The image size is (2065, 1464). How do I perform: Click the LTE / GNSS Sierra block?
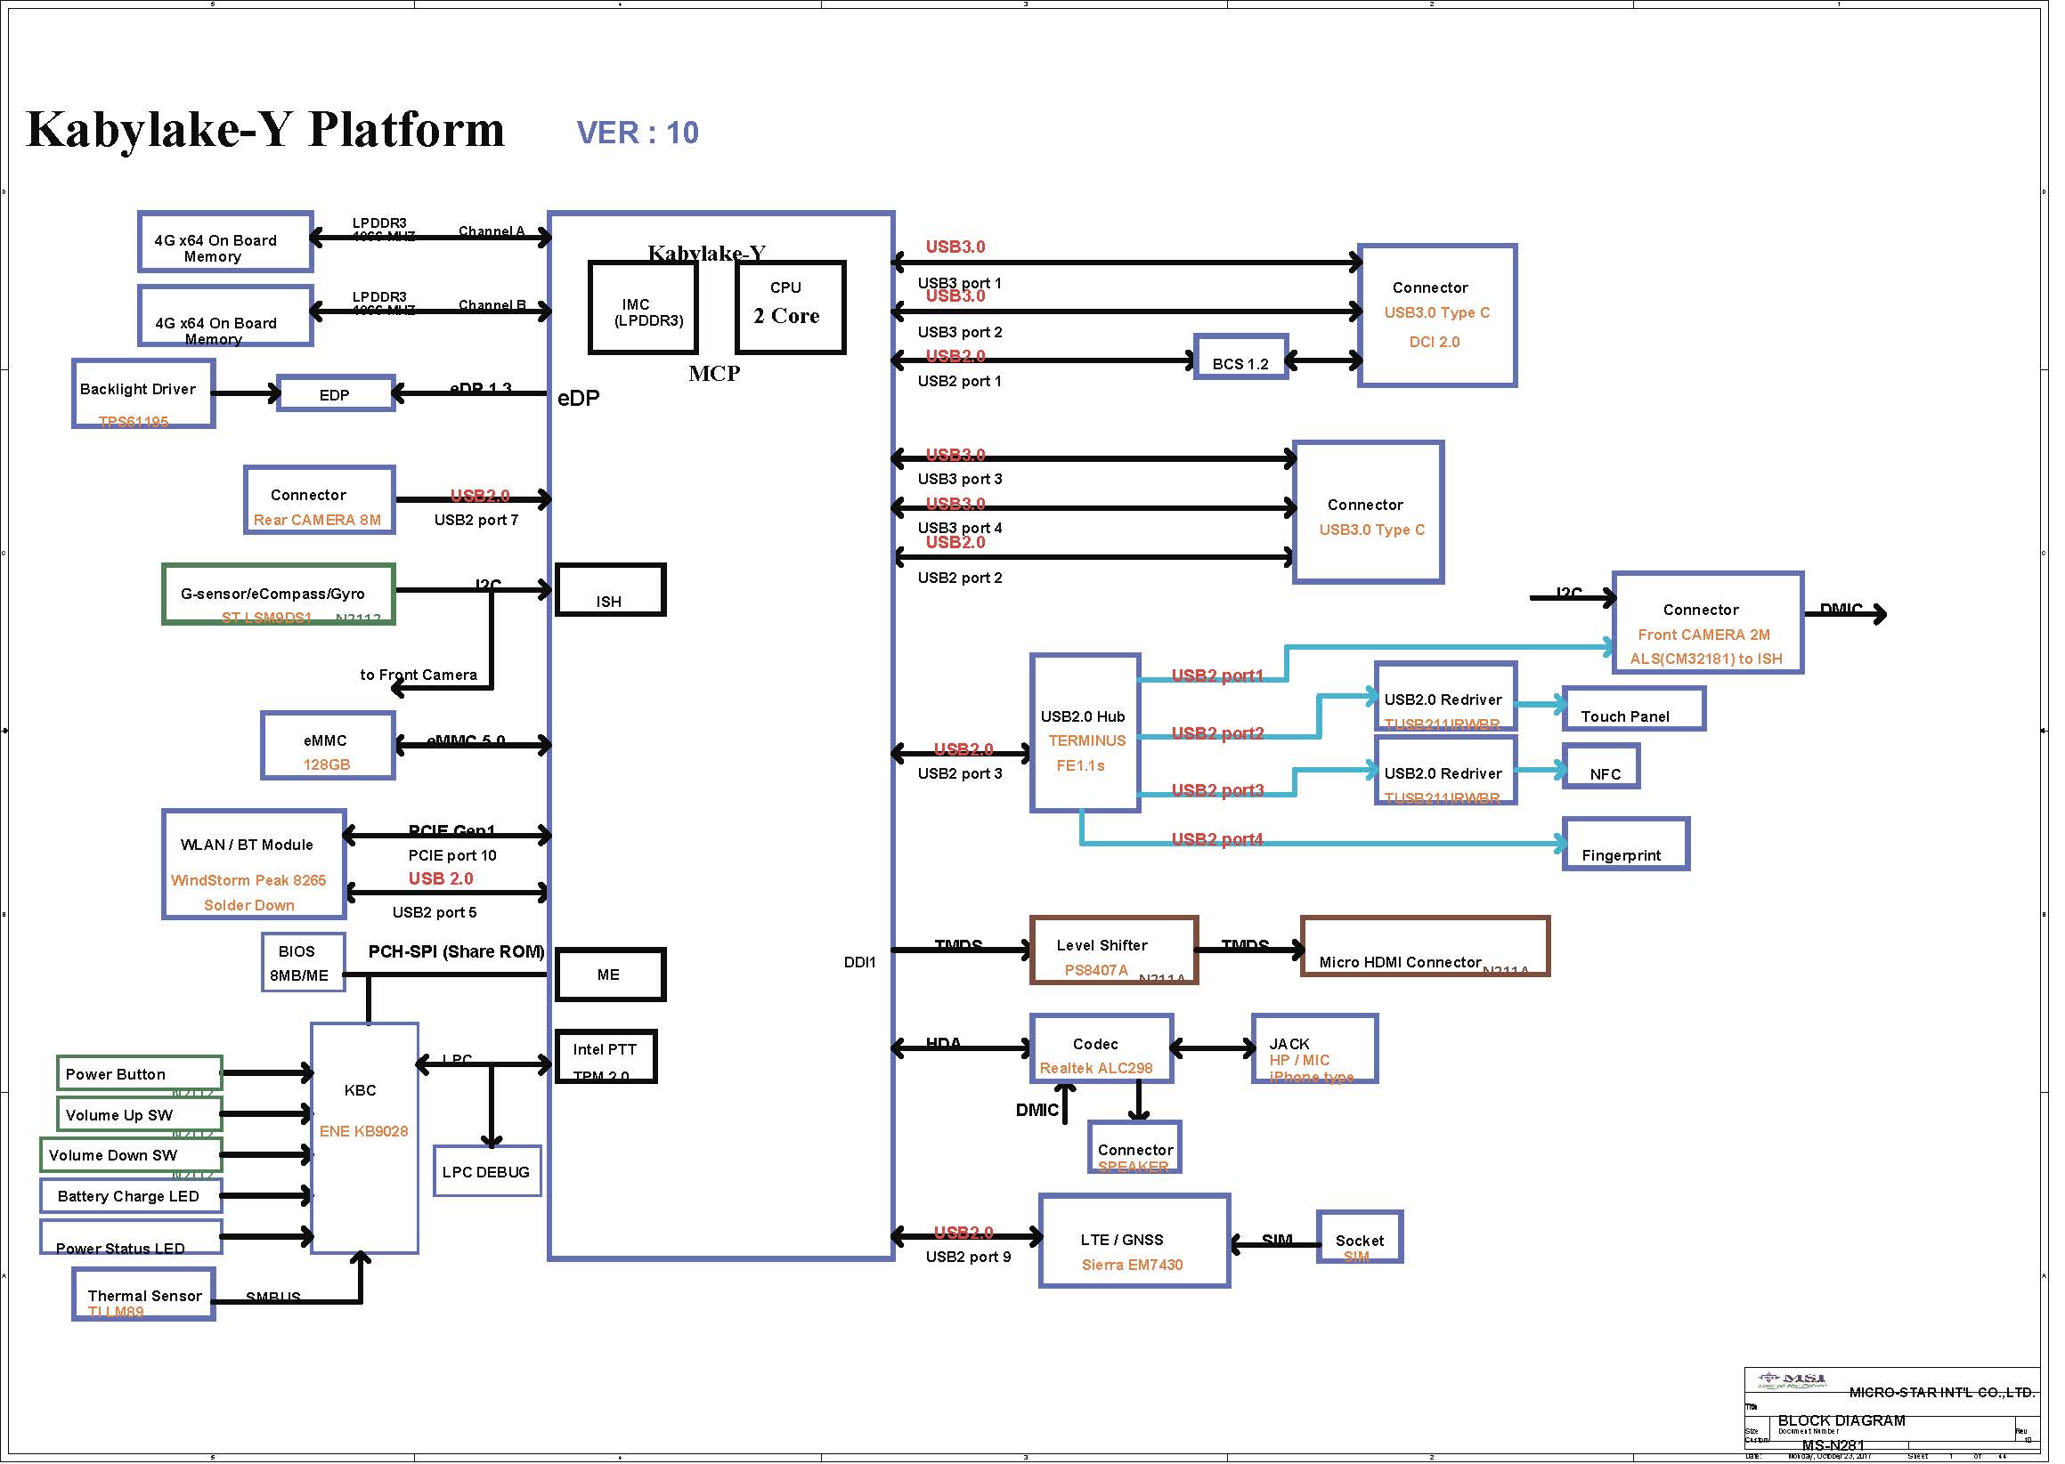[x=1134, y=1242]
